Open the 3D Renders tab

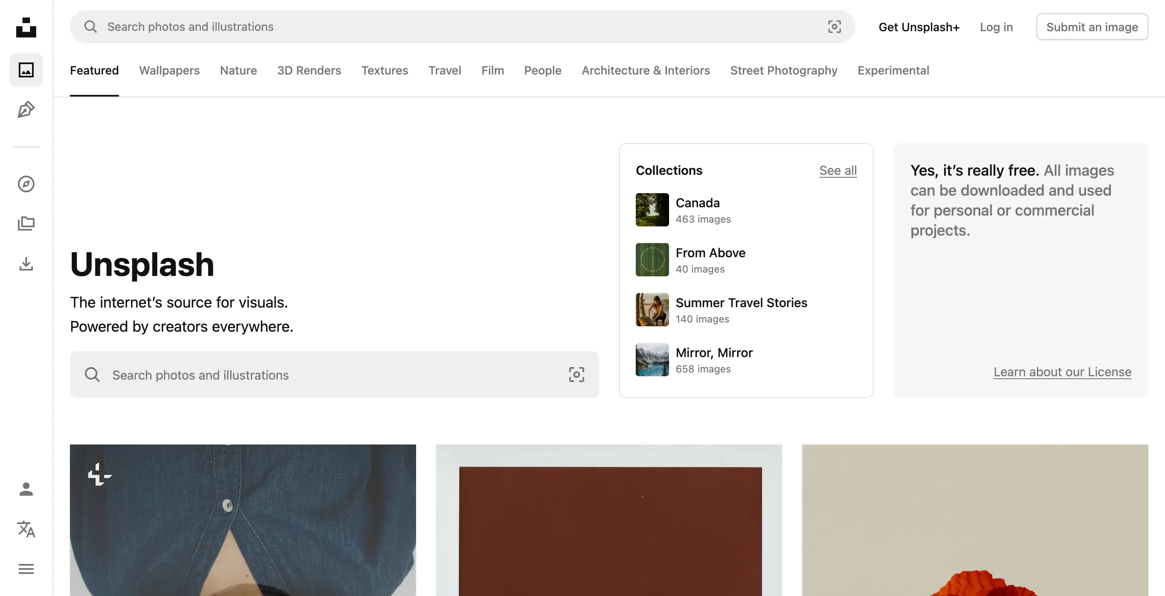[309, 70]
